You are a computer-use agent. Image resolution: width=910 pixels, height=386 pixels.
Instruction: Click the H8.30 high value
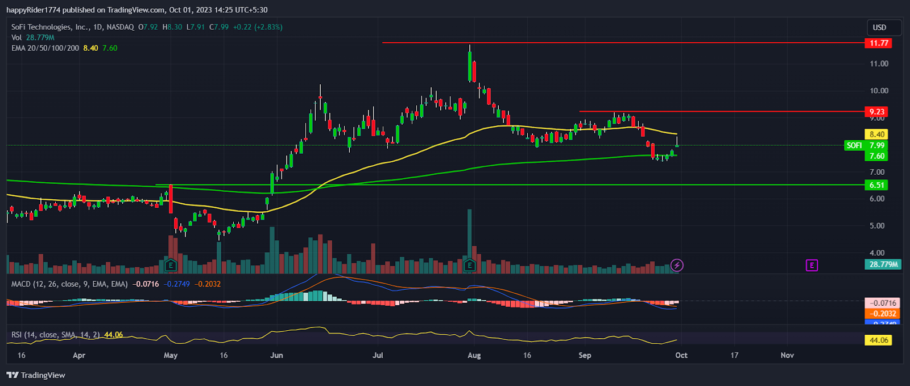point(172,27)
